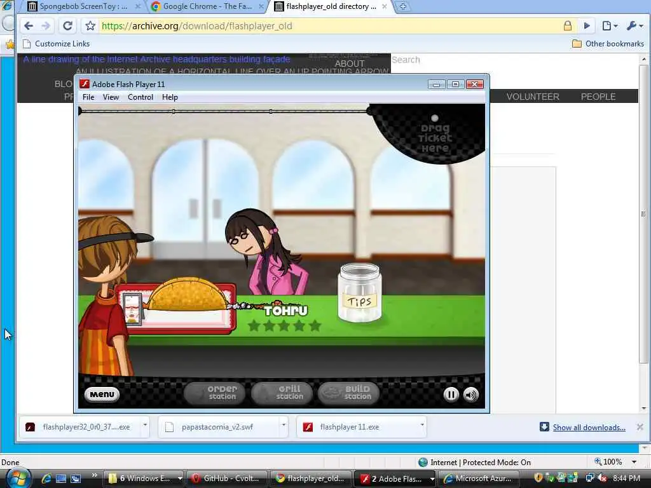This screenshot has height=488, width=651.
Task: Mute the game sound speaker icon
Action: (471, 394)
